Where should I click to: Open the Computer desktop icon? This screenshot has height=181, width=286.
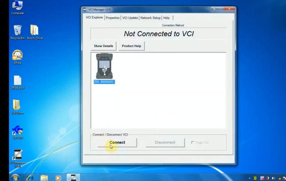[x=18, y=8]
